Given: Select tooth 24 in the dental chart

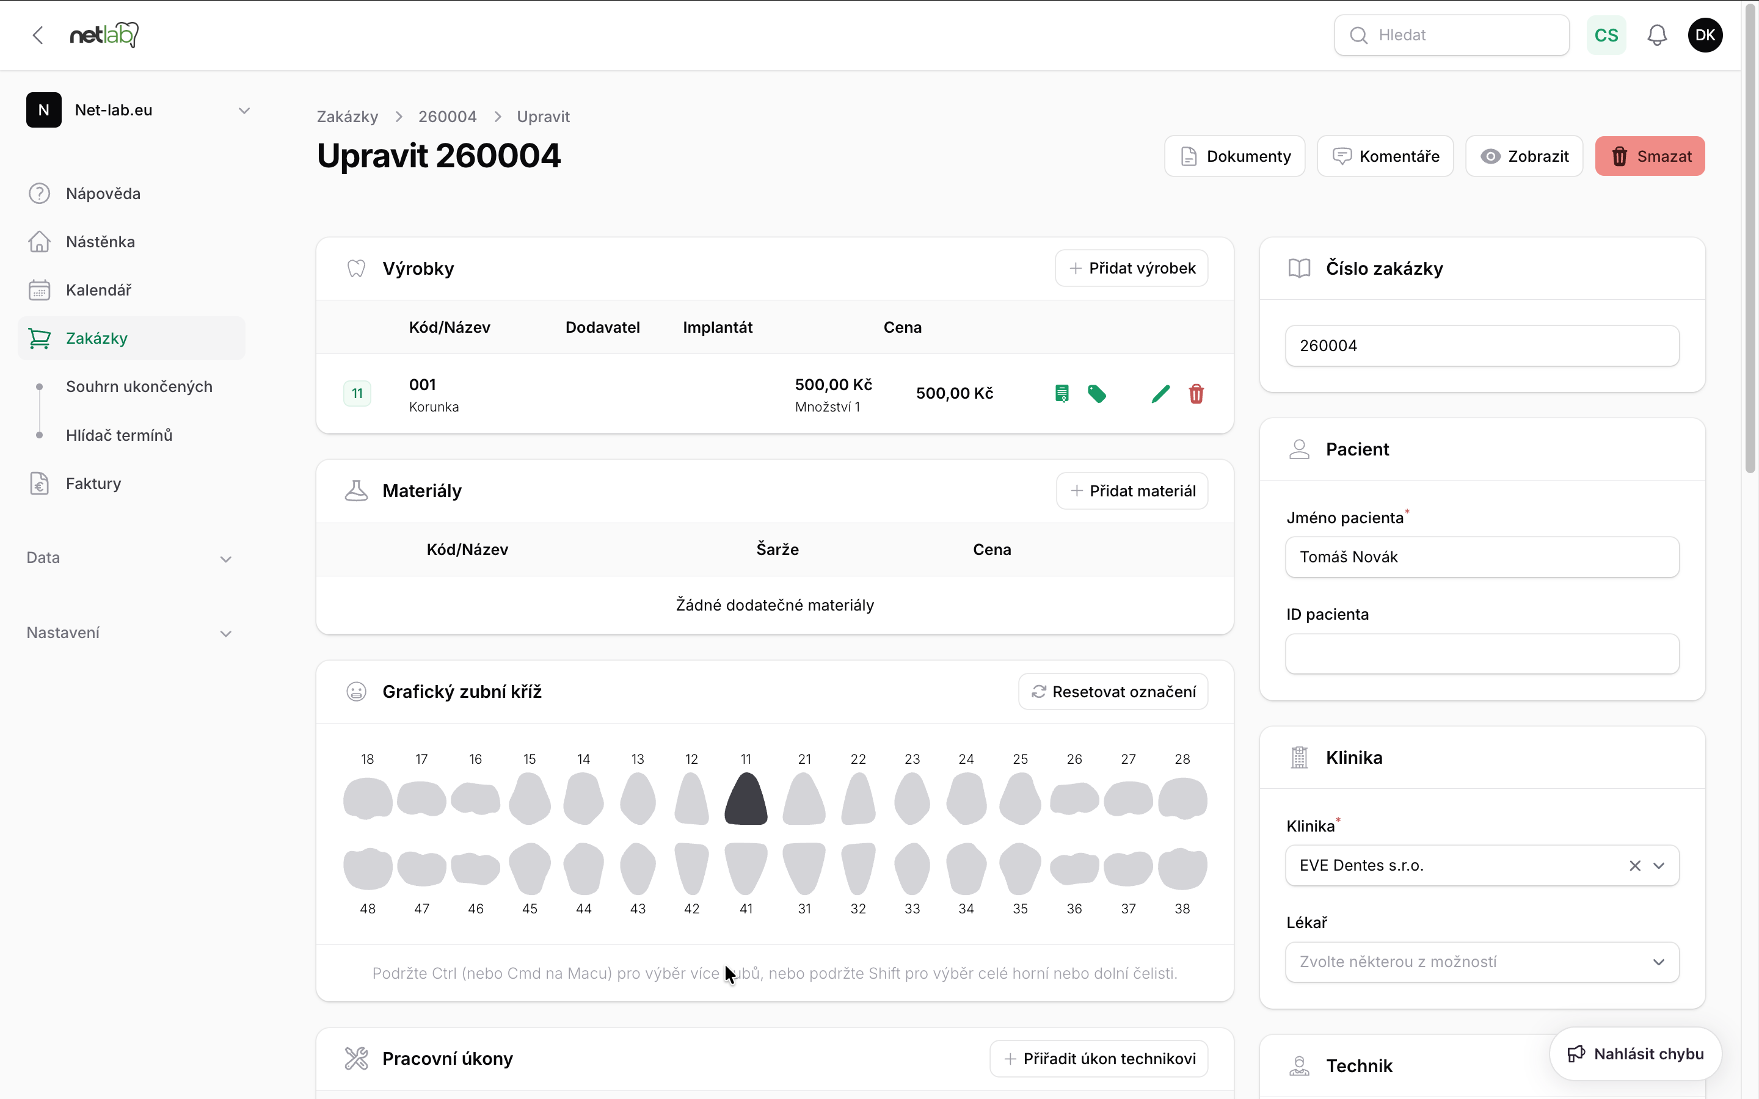Looking at the screenshot, I should click(966, 798).
